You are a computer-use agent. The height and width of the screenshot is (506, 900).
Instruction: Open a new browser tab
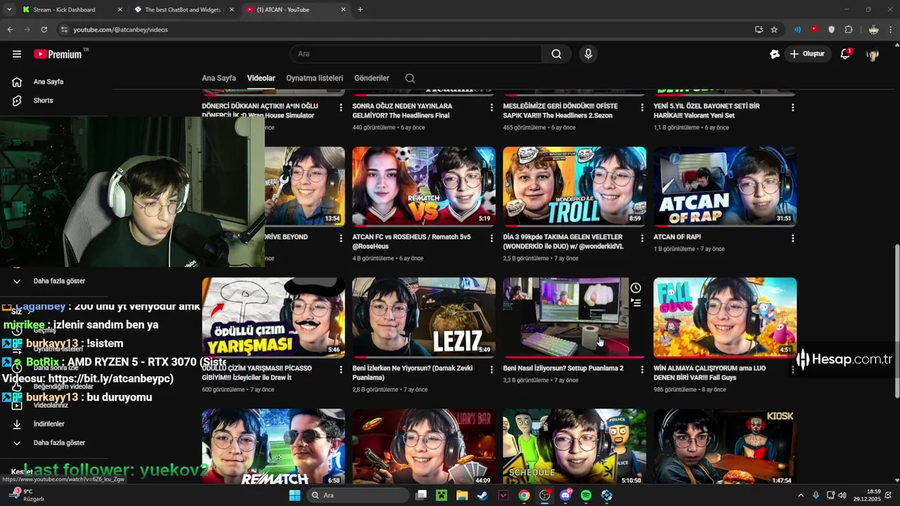(360, 9)
